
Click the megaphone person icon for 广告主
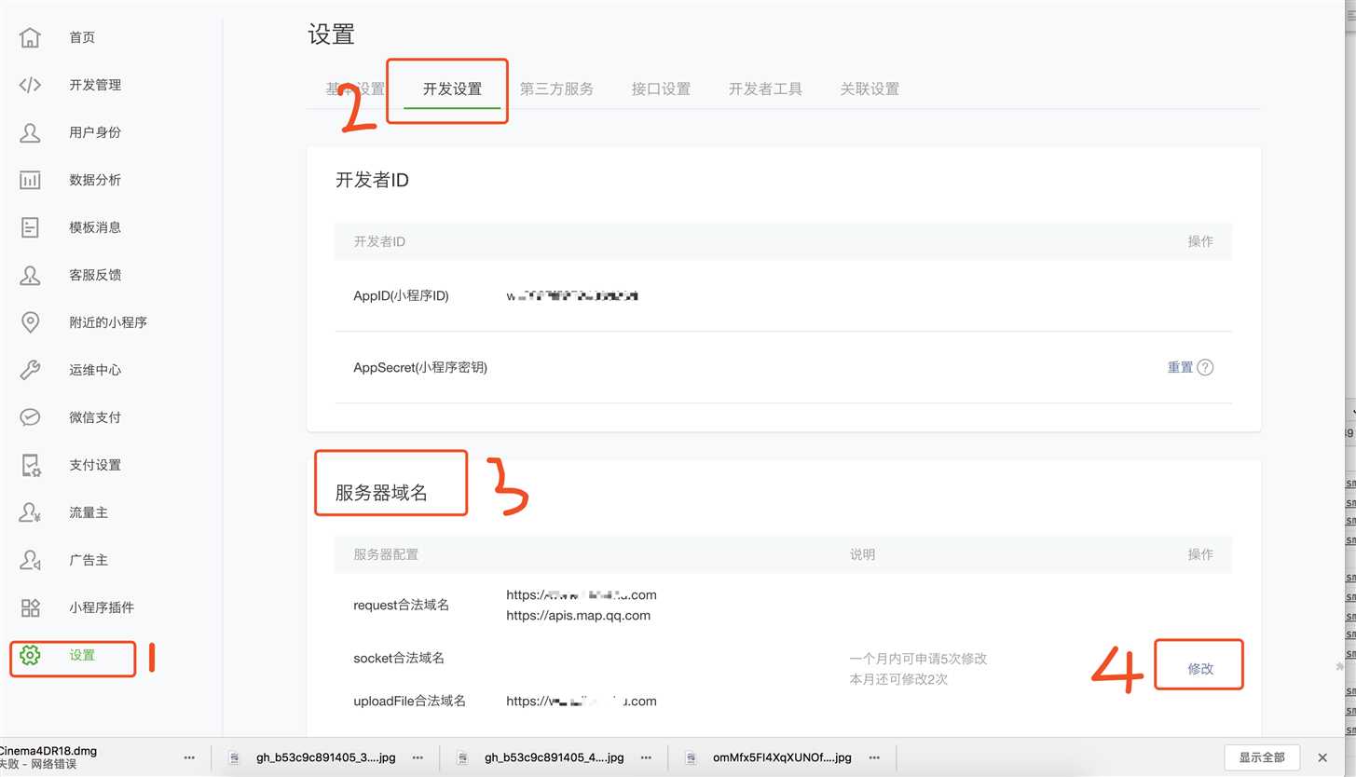coord(30,560)
